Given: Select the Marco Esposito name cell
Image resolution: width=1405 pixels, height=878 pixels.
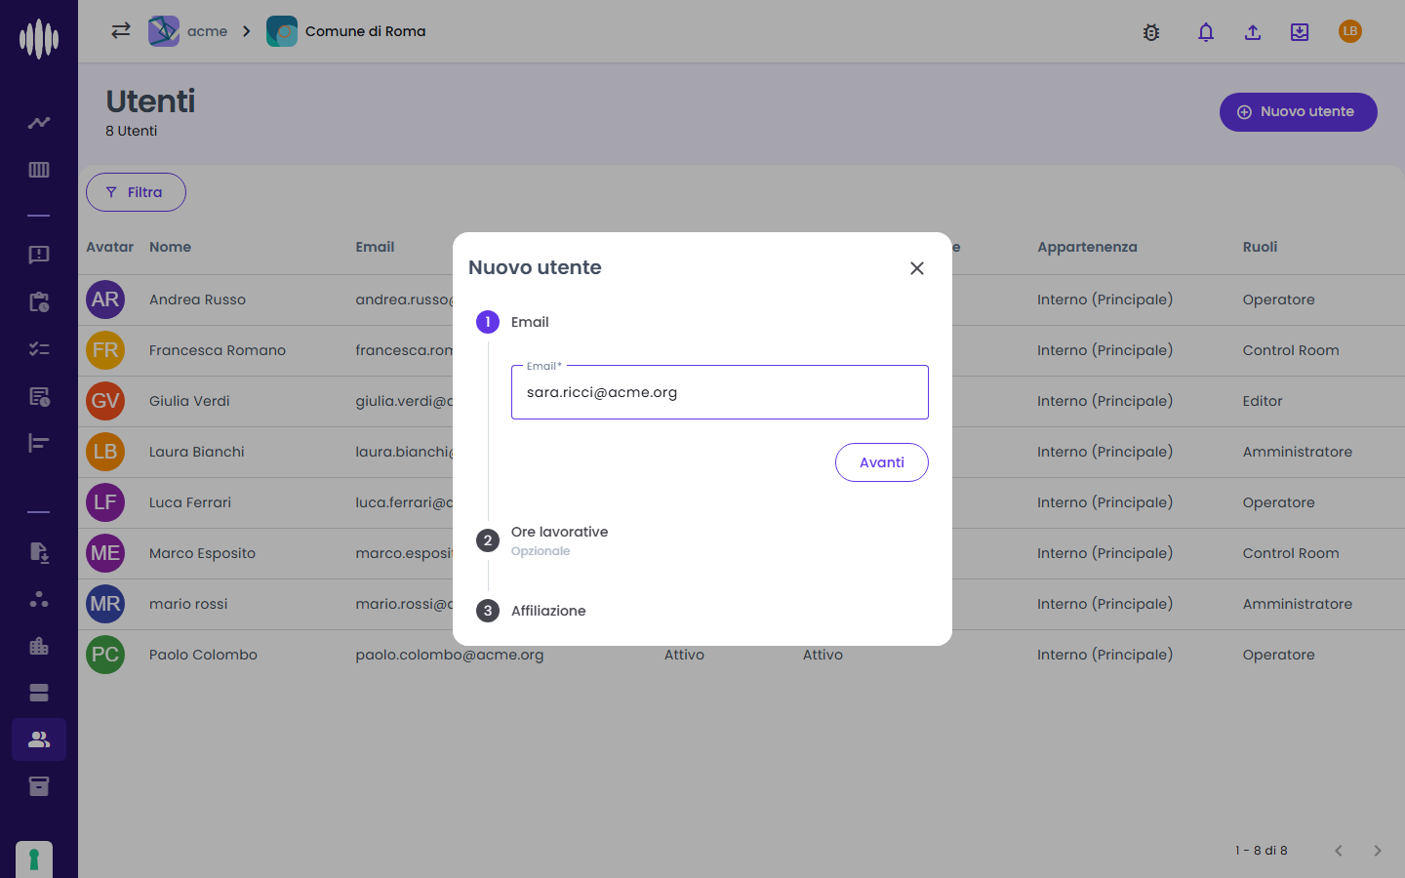Looking at the screenshot, I should point(202,553).
